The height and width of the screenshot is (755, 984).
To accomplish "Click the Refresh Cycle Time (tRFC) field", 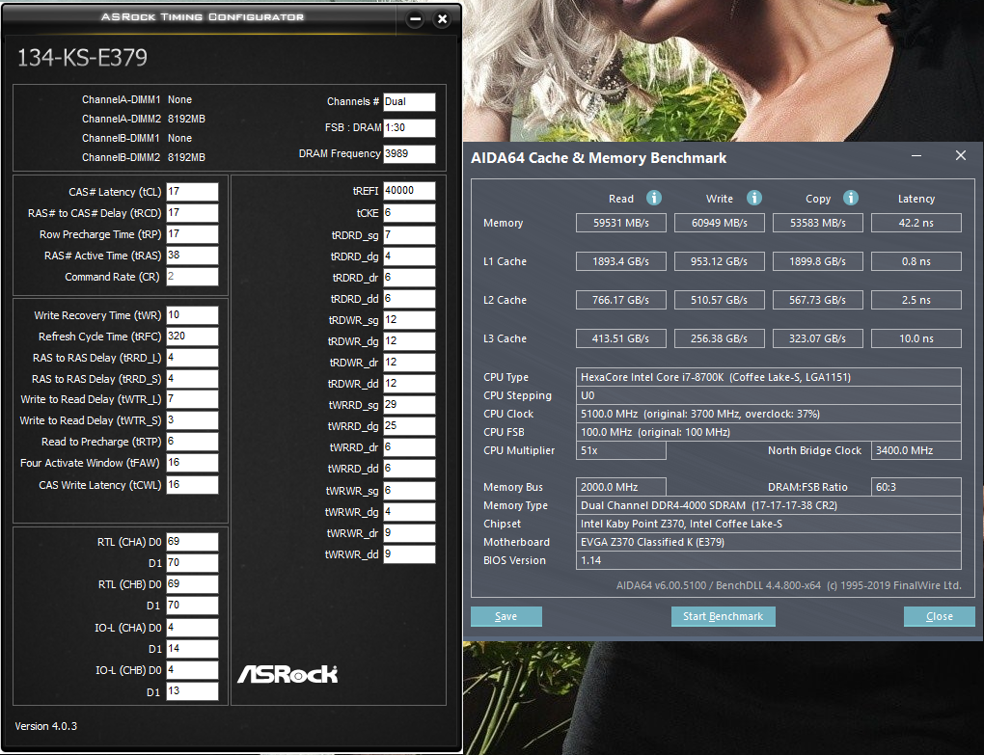I will pos(192,337).
